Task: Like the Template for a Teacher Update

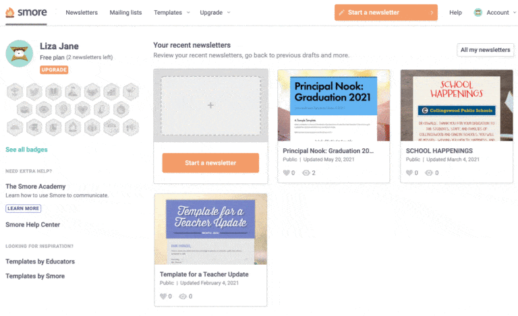Action: click(x=163, y=296)
